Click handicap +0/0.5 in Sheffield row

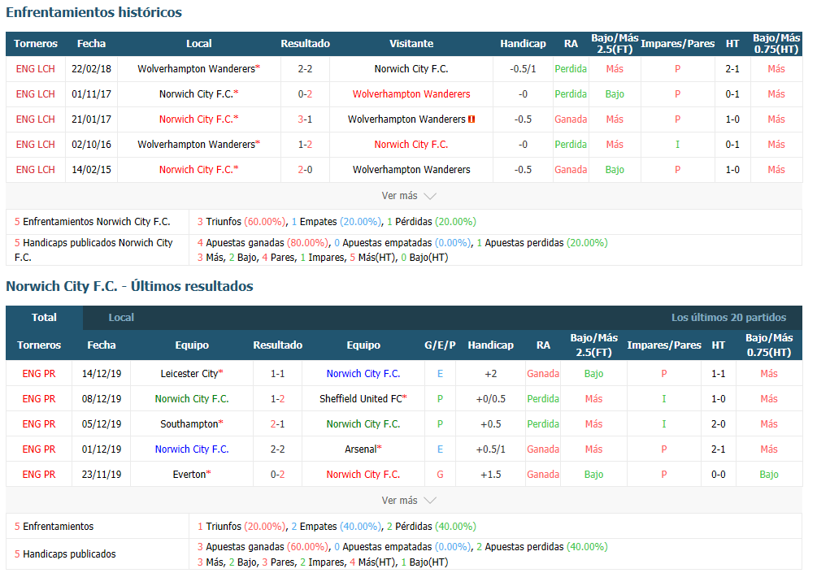click(490, 399)
